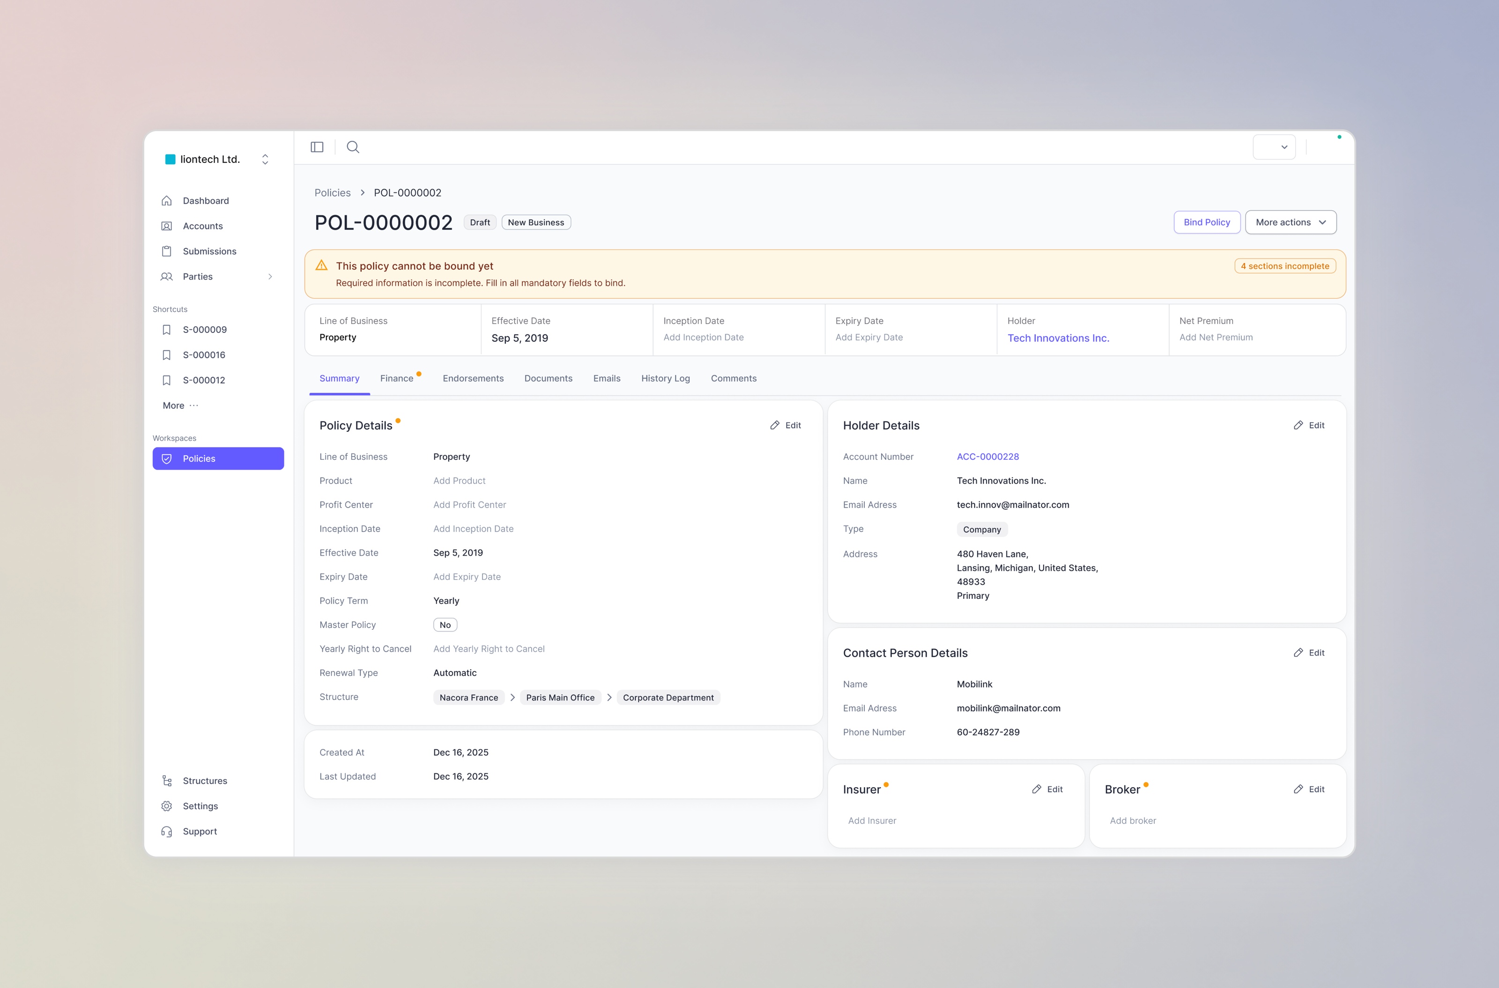This screenshot has height=988, width=1499.
Task: Open the Documents tab
Action: click(x=548, y=378)
